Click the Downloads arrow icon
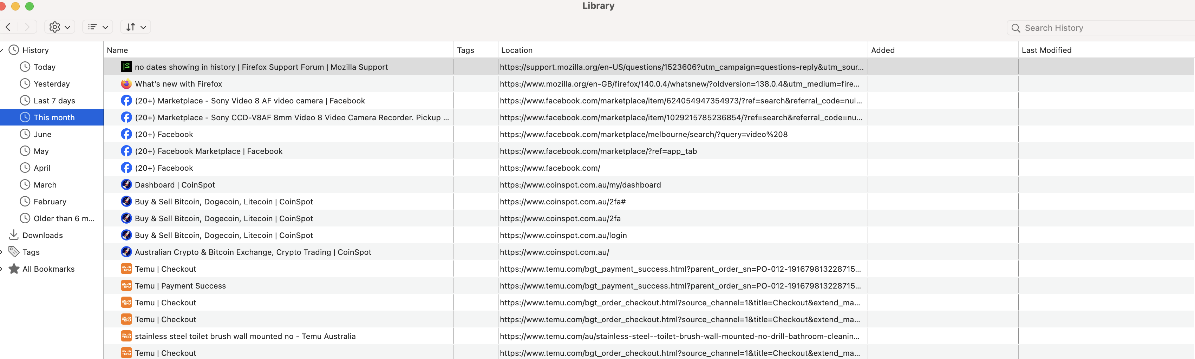This screenshot has height=359, width=1195. (x=14, y=235)
